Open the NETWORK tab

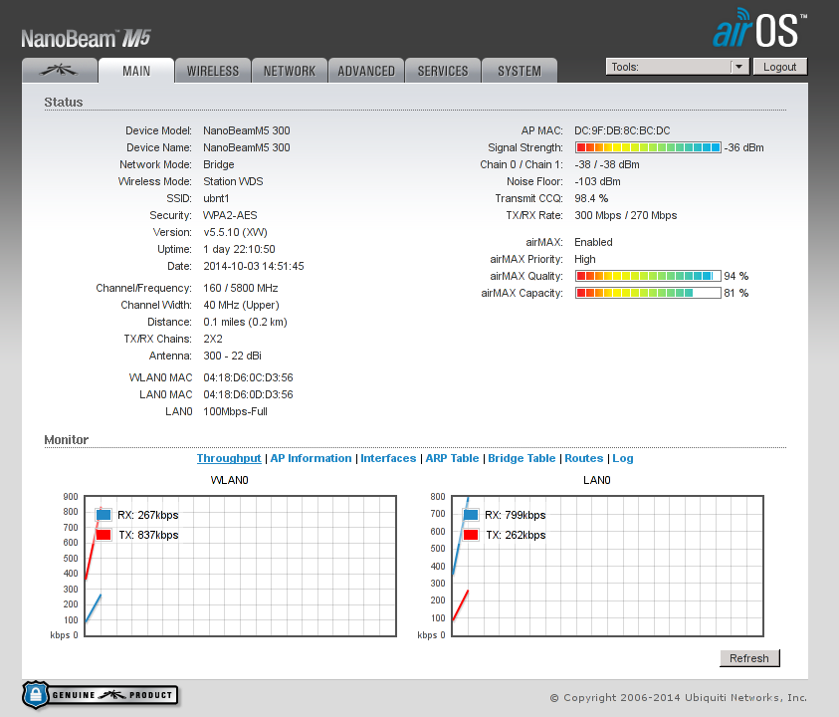pyautogui.click(x=290, y=70)
